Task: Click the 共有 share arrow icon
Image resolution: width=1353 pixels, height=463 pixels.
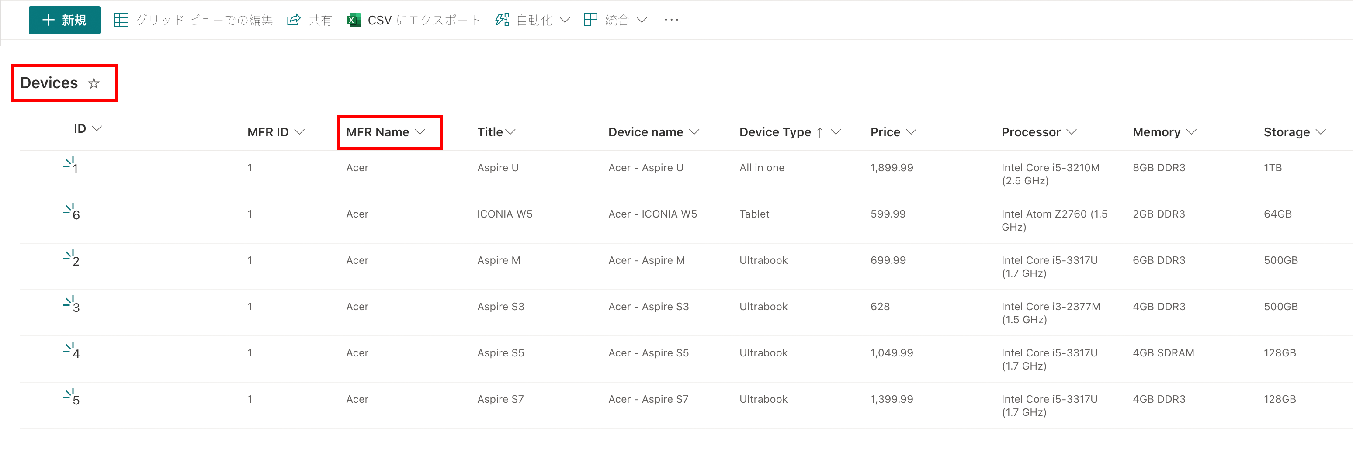Action: click(294, 20)
